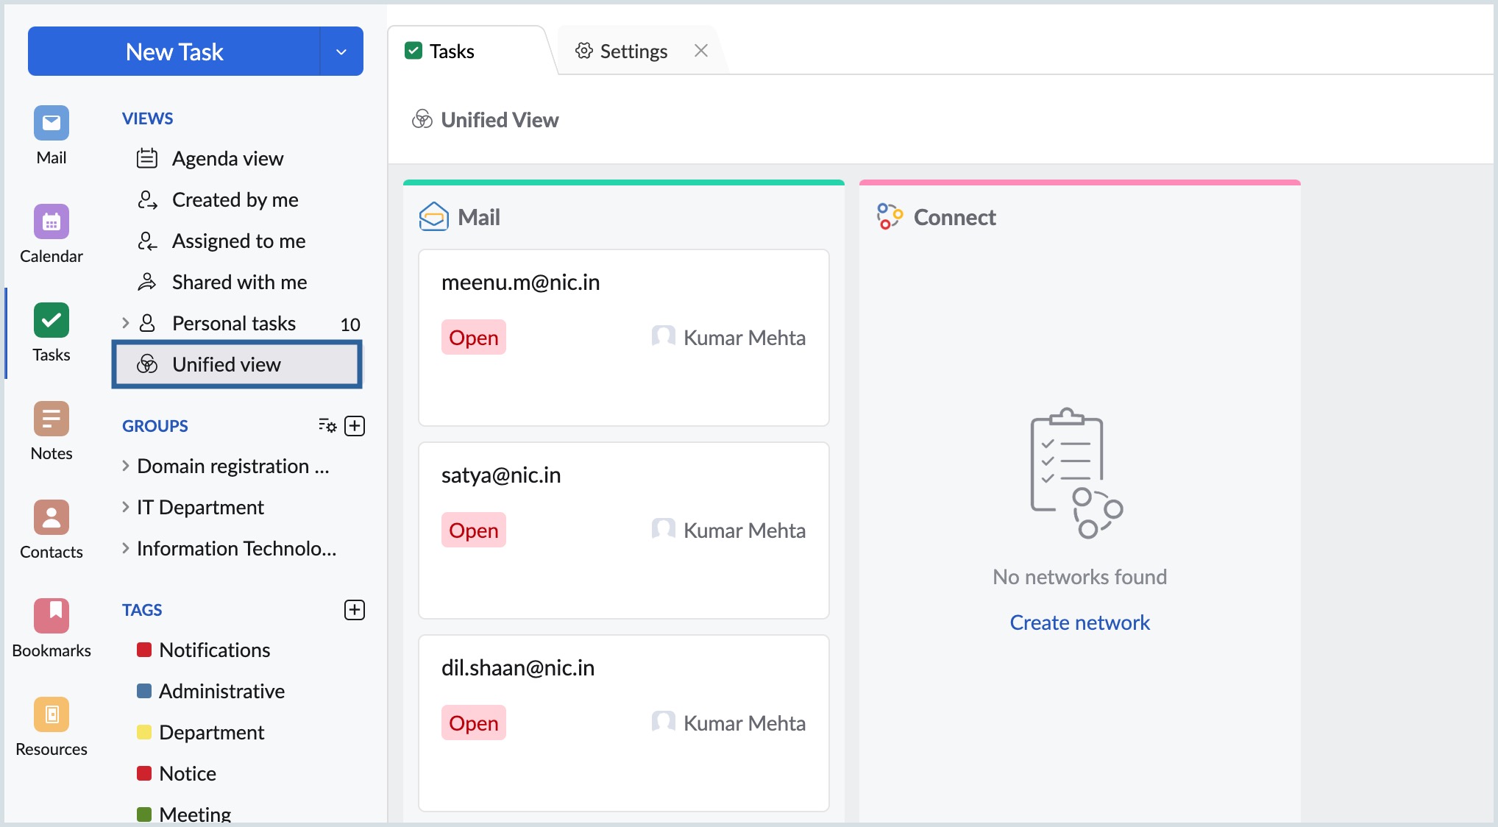
Task: Click the add tag plus icon
Action: click(355, 610)
